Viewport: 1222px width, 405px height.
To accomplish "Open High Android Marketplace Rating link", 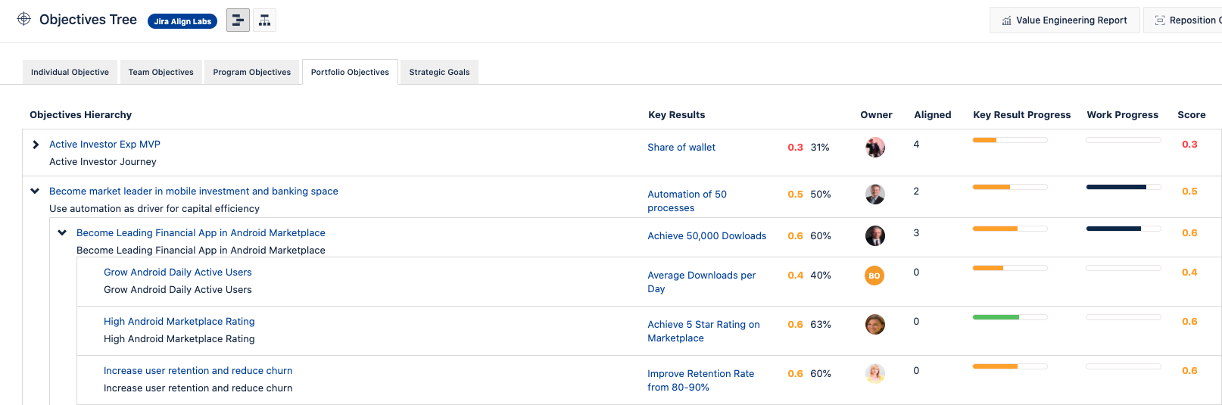I will click(x=179, y=321).
